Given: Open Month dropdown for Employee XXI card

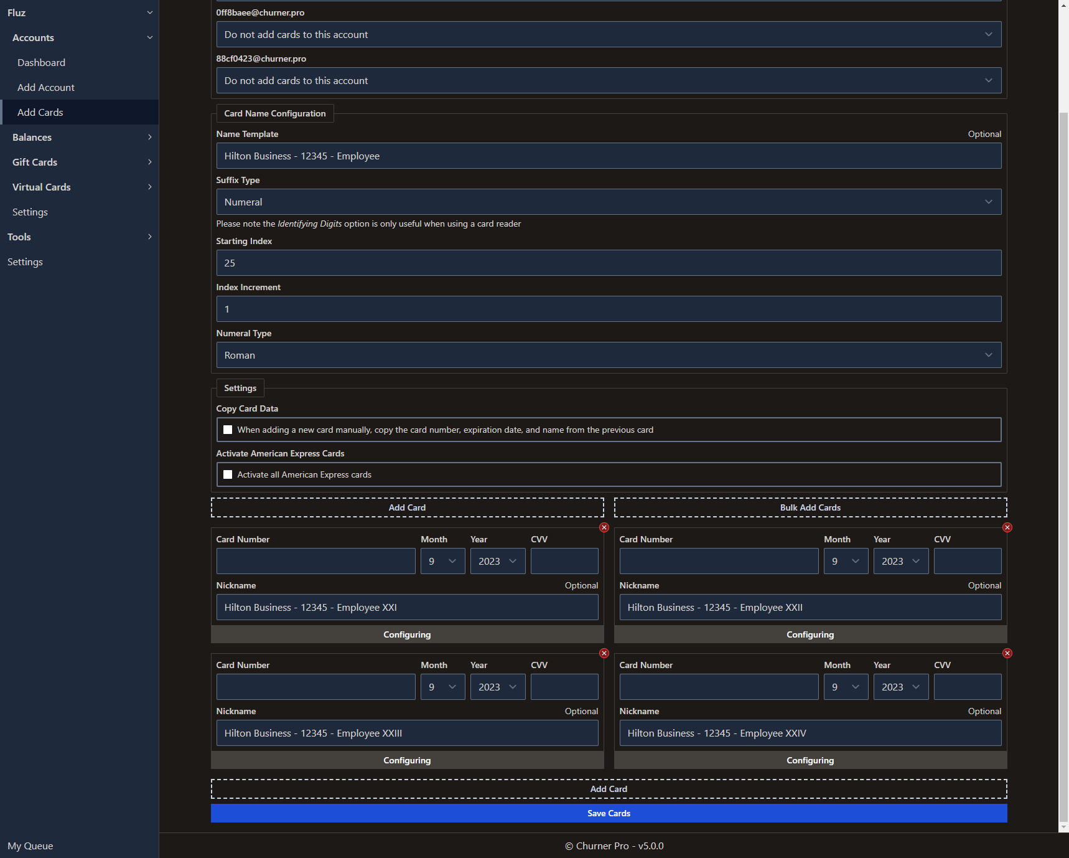Looking at the screenshot, I should (442, 561).
